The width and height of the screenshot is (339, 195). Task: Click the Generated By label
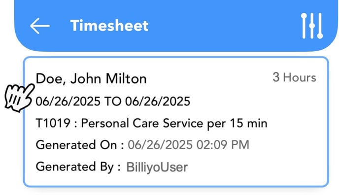[x=78, y=167]
